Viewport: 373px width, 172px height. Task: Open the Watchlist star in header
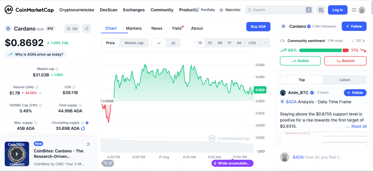tap(221, 10)
